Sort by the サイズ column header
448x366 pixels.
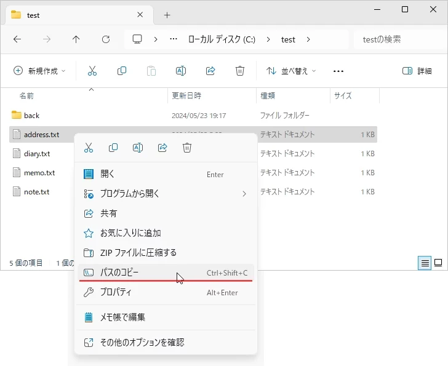pyautogui.click(x=343, y=95)
